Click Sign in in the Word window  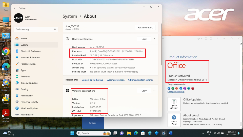coord(199,39)
